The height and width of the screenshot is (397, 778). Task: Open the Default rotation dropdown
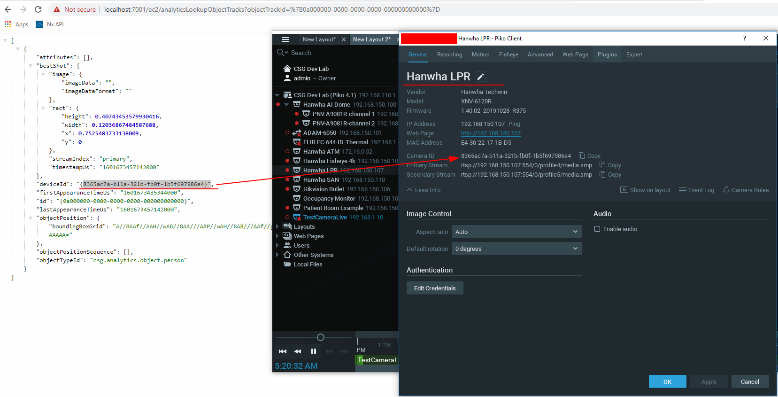(516, 249)
